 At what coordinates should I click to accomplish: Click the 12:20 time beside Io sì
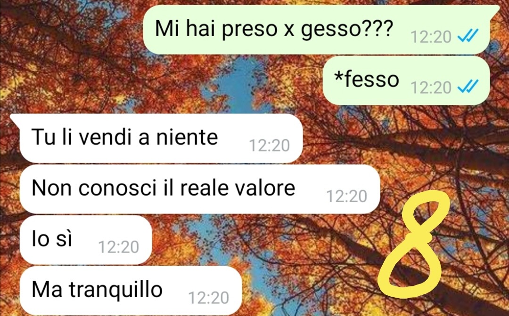pos(118,247)
